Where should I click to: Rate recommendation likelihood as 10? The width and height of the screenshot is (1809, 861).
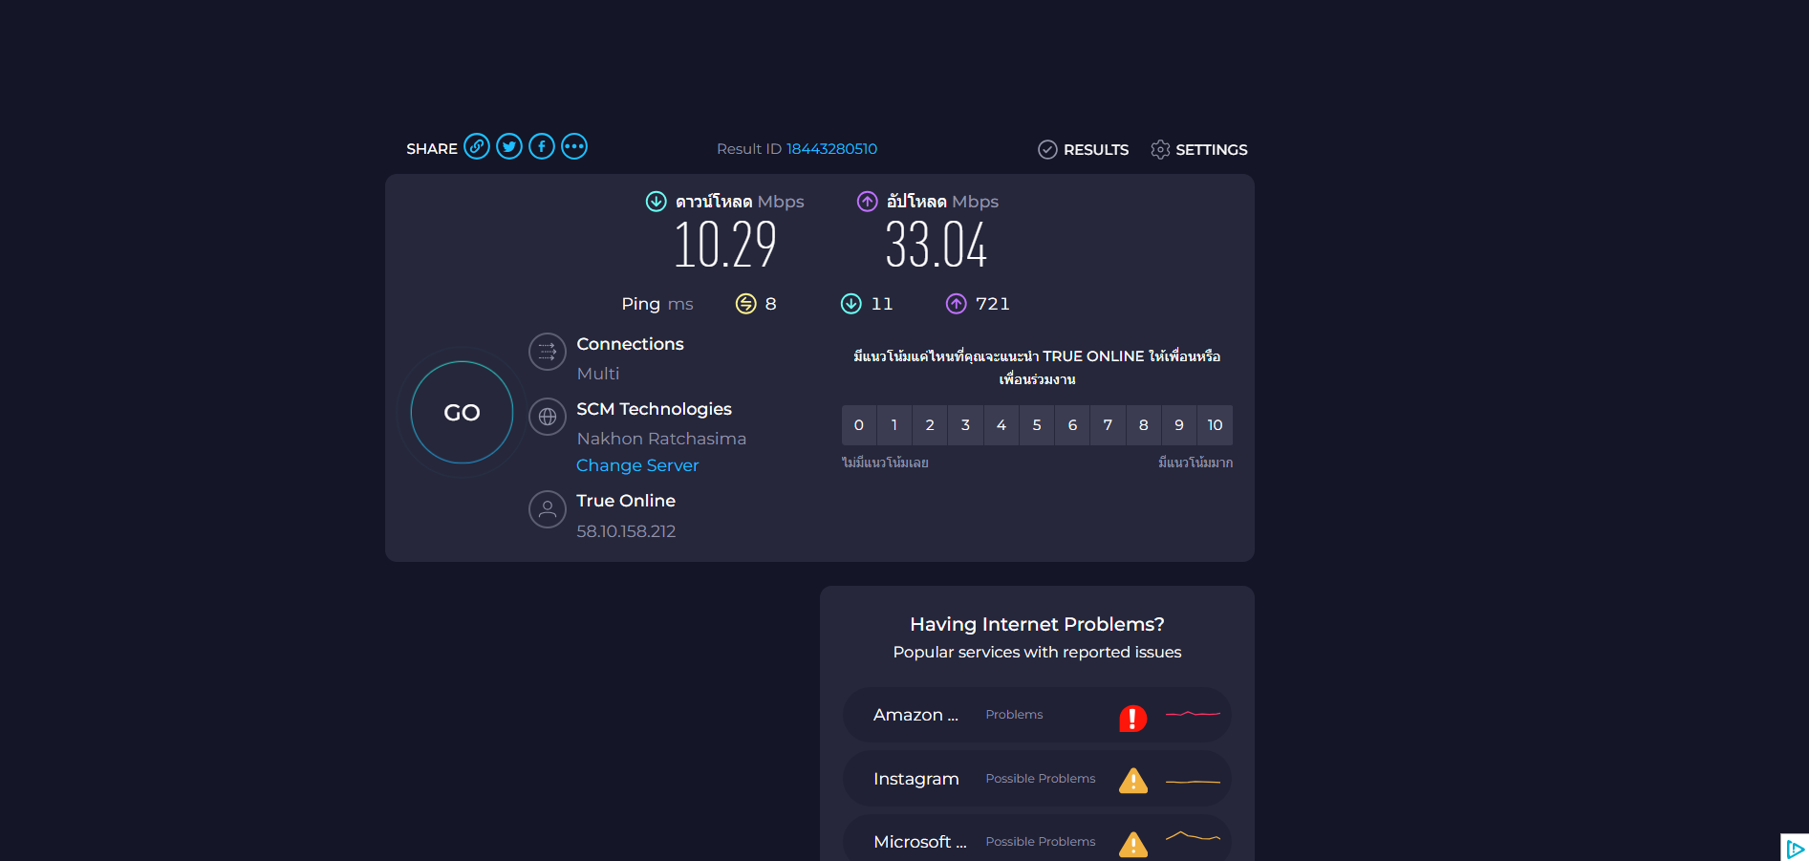pyautogui.click(x=1215, y=425)
